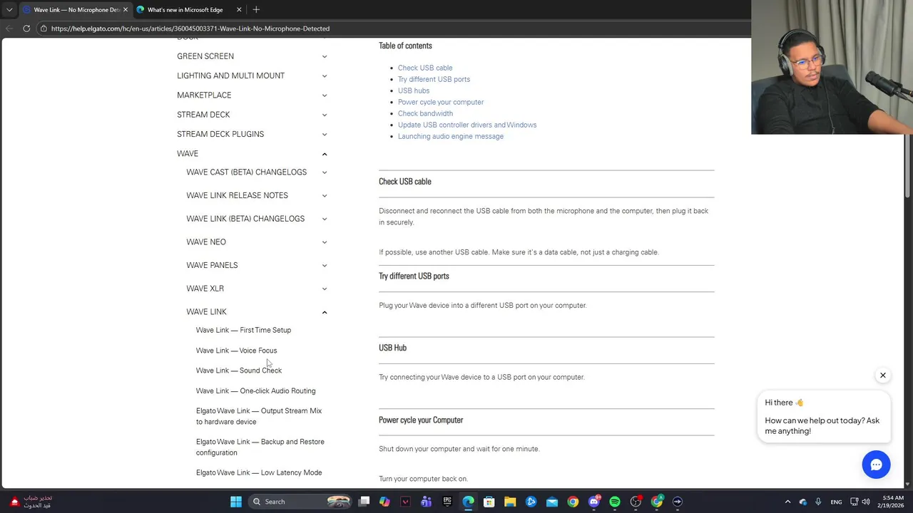Jump to 'Check bandwidth' in contents
Screen dimensions: 913x513
click(425, 113)
